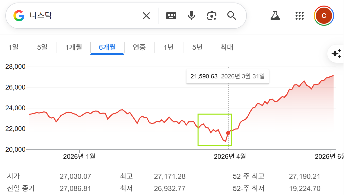
Task: Click the previous close value 27,086.81
Action: [x=75, y=188]
